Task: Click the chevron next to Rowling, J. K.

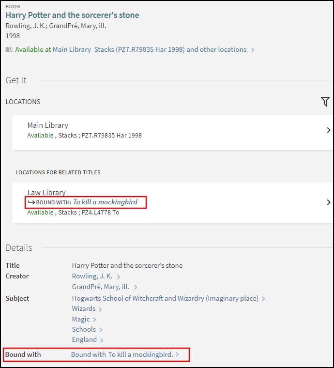Action: click(x=118, y=276)
